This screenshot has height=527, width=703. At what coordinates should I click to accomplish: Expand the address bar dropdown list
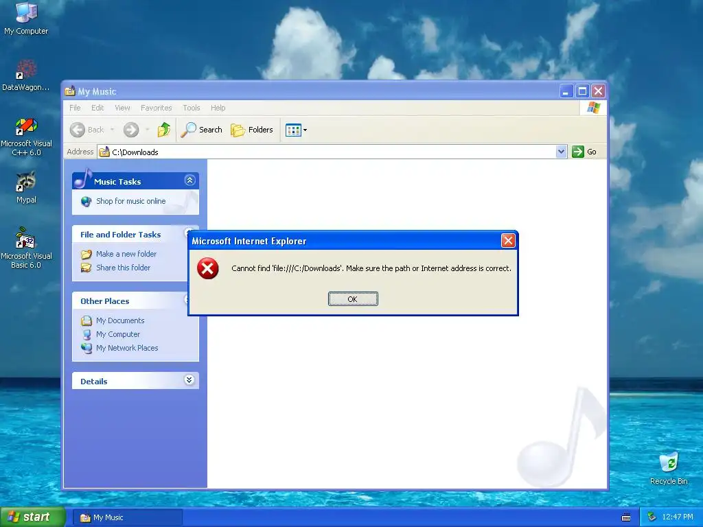[x=562, y=152]
